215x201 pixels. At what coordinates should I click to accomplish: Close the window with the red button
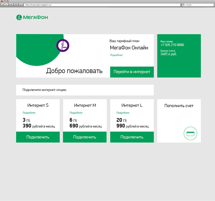[x=2, y=1]
